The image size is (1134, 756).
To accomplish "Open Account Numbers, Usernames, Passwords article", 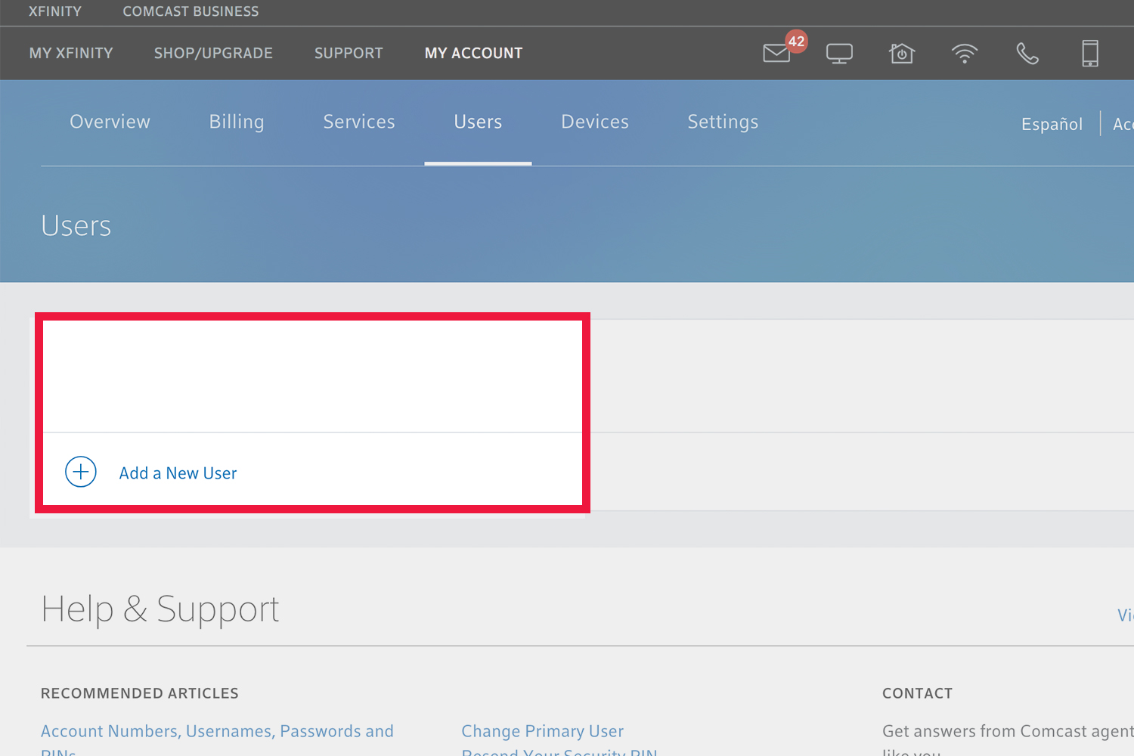I will [217, 739].
